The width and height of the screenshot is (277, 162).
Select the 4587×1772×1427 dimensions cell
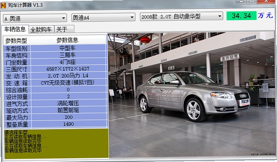click(x=68, y=69)
